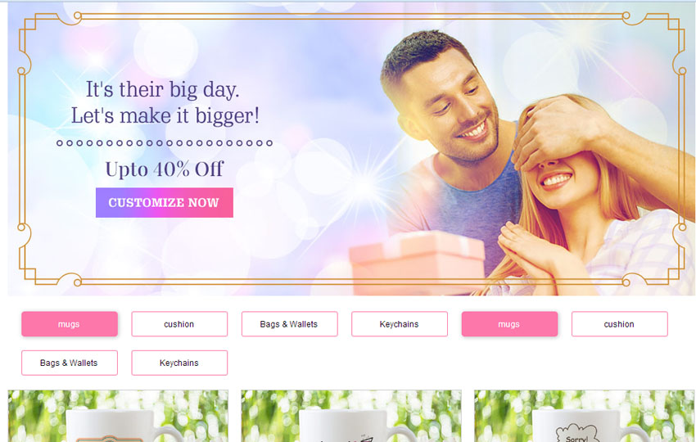Choose Bags & Wallets tab below first mugs
The image size is (696, 442).
tap(70, 363)
